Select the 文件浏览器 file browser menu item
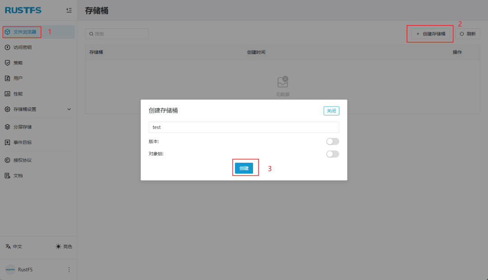Image resolution: width=488 pixels, height=280 pixels. pyautogui.click(x=22, y=32)
